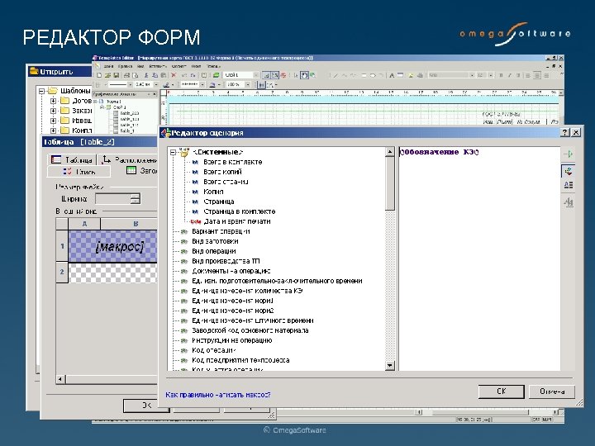
Task: Click scenario tree scrollbar thumb
Action: [390, 183]
